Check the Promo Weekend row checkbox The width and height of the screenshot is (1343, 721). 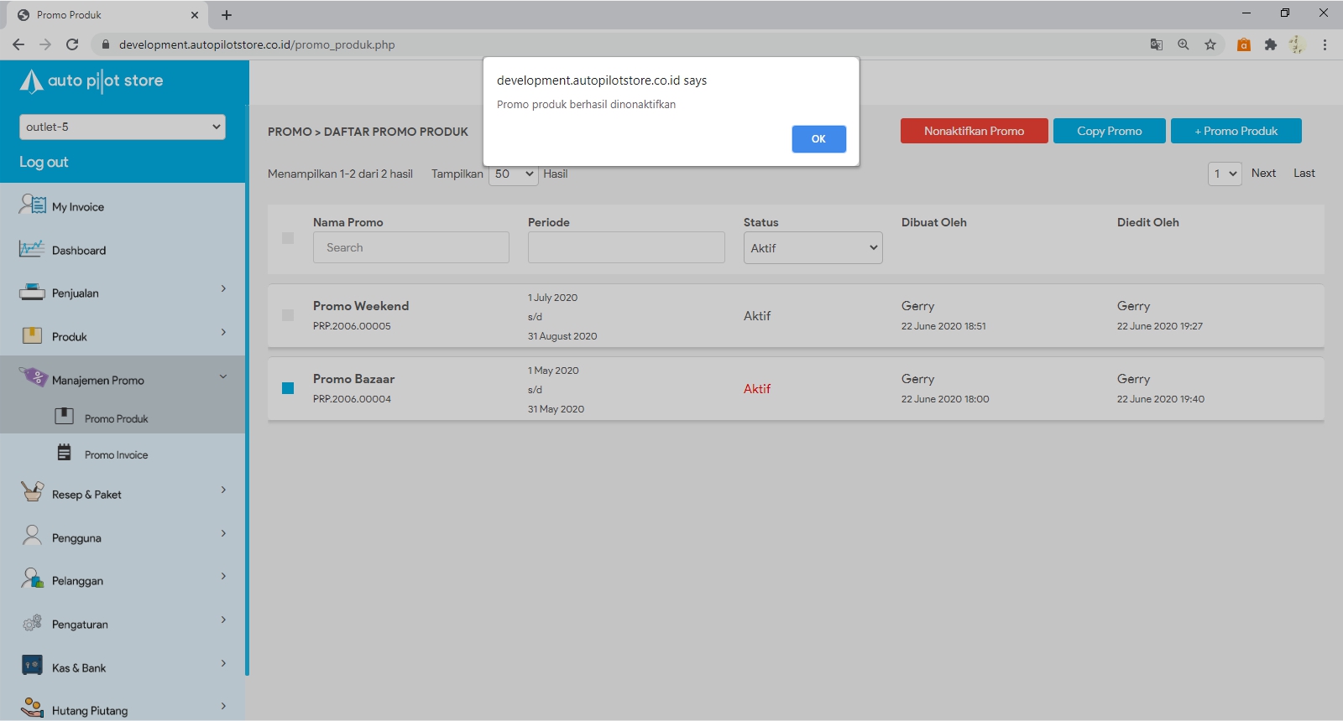pos(288,315)
